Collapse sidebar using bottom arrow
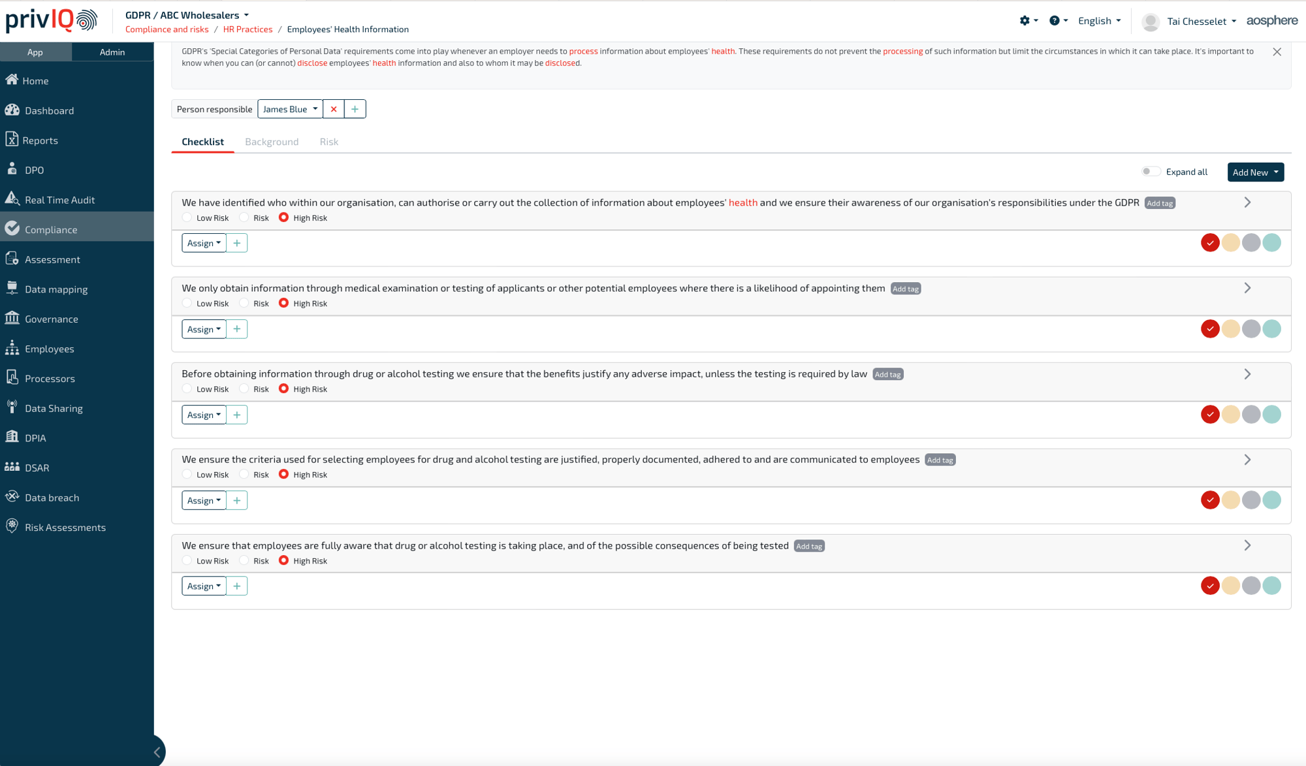This screenshot has height=766, width=1306. 157,752
